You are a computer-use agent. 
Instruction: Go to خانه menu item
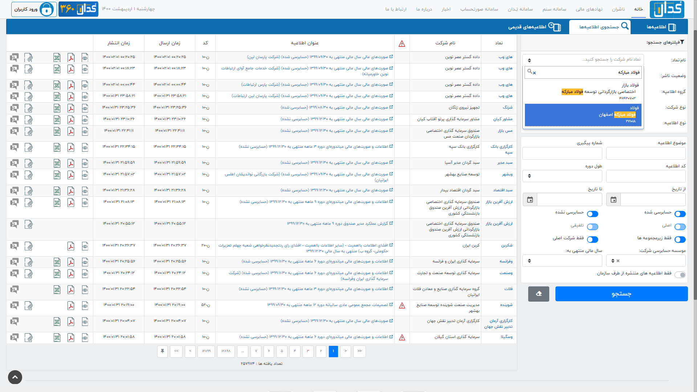[x=639, y=9]
